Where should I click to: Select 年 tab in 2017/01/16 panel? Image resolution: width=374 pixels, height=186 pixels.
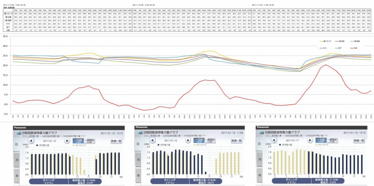click(138, 175)
